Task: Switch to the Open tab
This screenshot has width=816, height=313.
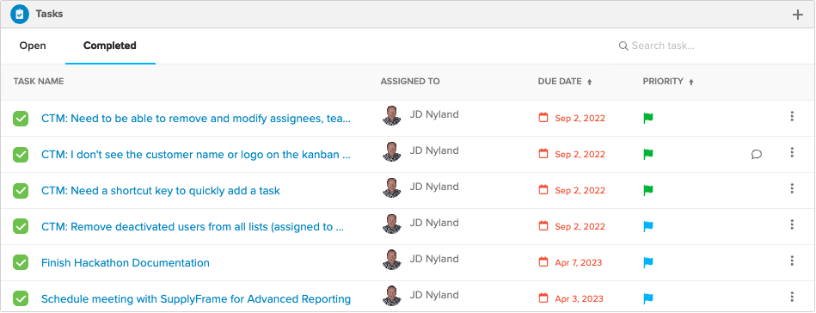Action: (33, 46)
